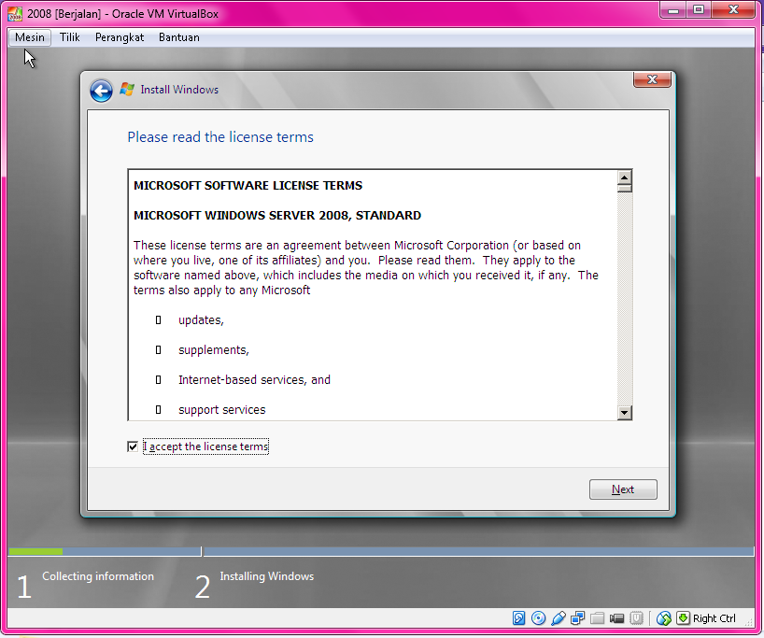Click the 'supplements,' list item
Image resolution: width=764 pixels, height=638 pixels.
pyautogui.click(x=213, y=350)
